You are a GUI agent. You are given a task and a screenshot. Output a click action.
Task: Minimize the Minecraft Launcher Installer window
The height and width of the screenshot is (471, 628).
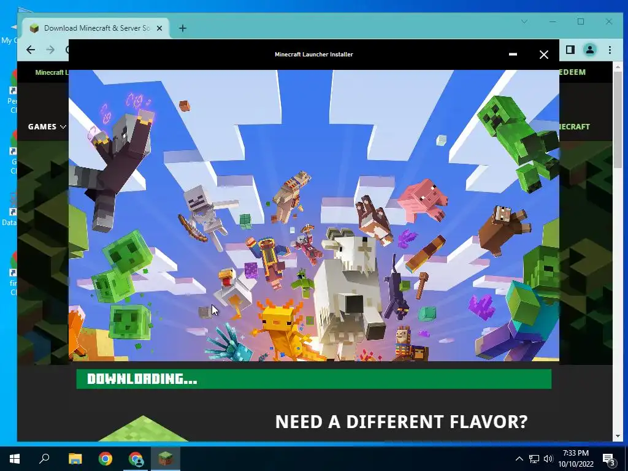coord(513,55)
